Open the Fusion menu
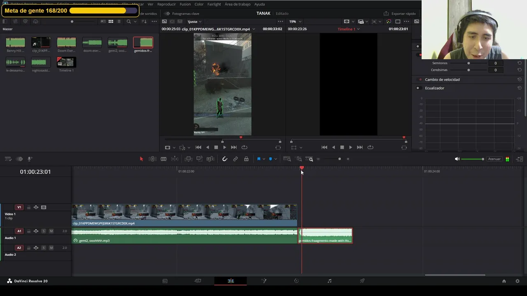Image resolution: width=527 pixels, height=296 pixels. coord(185,4)
